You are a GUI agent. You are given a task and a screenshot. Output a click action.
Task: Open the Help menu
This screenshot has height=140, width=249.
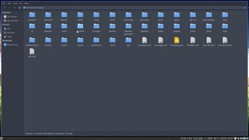(x=26, y=3)
